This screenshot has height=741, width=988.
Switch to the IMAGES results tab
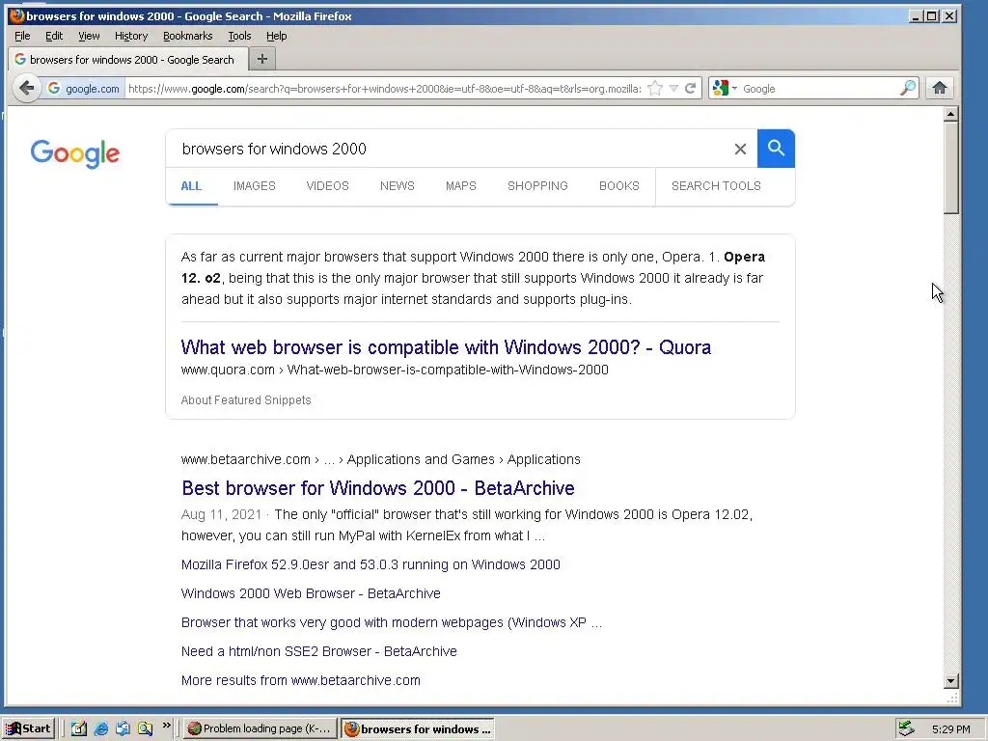click(255, 186)
